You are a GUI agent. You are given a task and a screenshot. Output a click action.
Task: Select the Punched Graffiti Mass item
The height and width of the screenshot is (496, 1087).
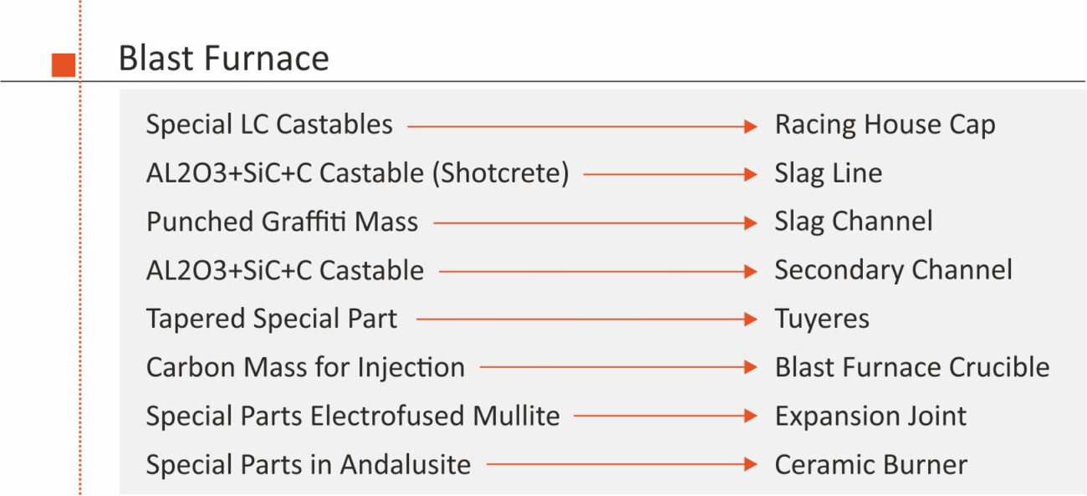tap(282, 222)
